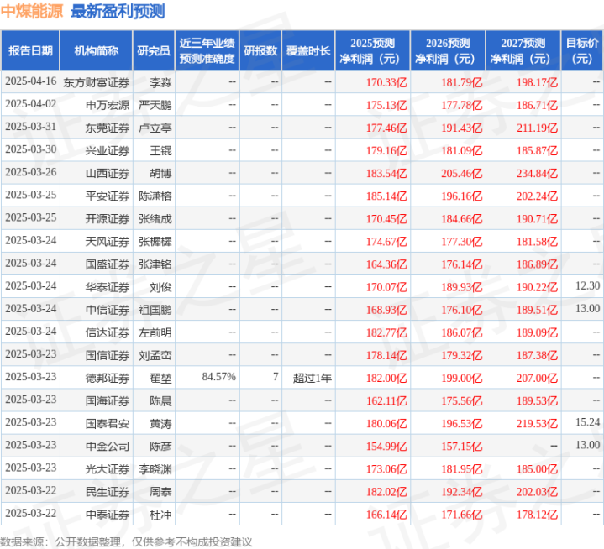Click the 2025预测净利润 column header
This screenshot has height=549, width=604.
tap(372, 51)
